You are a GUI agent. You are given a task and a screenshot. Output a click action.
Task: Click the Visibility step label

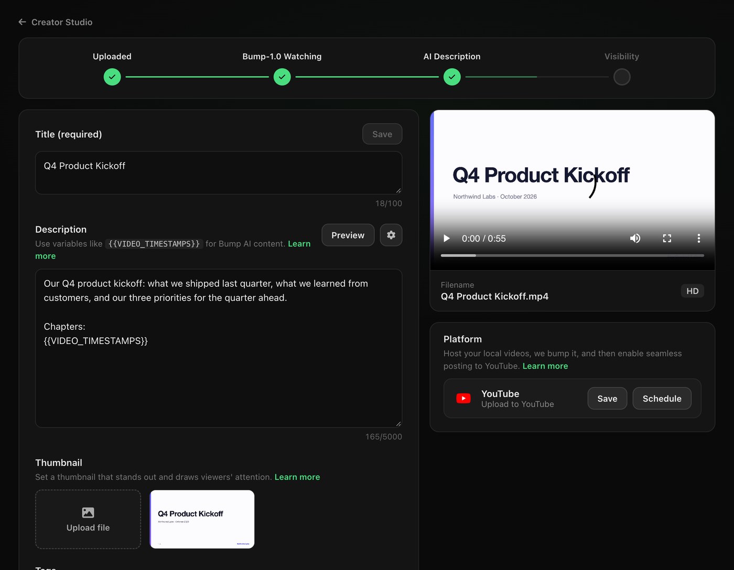coord(622,57)
